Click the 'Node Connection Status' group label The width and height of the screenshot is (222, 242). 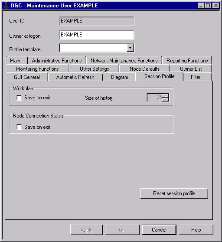38,116
